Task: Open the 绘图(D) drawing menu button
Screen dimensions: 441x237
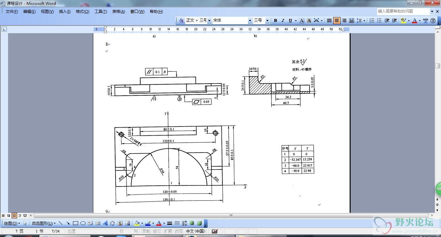Action: [x=12, y=223]
